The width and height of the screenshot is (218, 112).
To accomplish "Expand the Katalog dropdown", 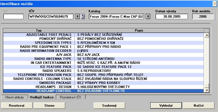I will [x=148, y=17].
